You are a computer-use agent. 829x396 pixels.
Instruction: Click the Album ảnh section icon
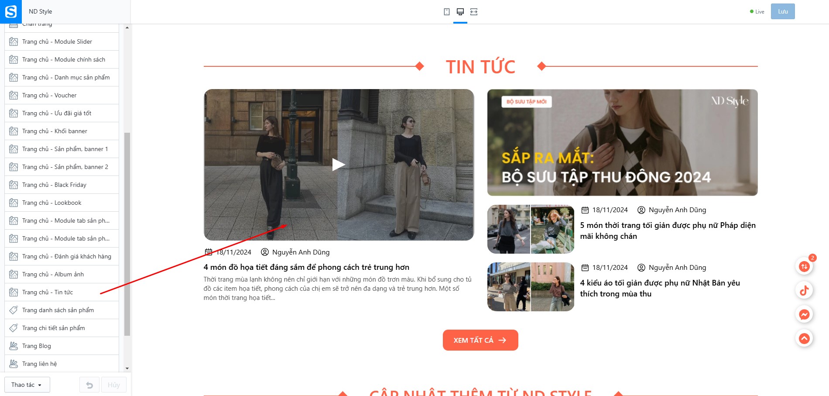pos(14,274)
